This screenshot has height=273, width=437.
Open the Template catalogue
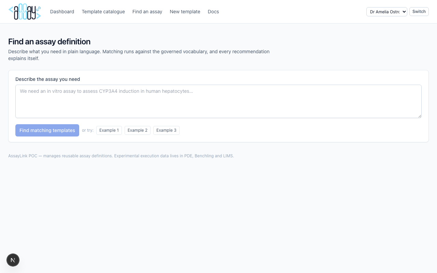point(103,12)
